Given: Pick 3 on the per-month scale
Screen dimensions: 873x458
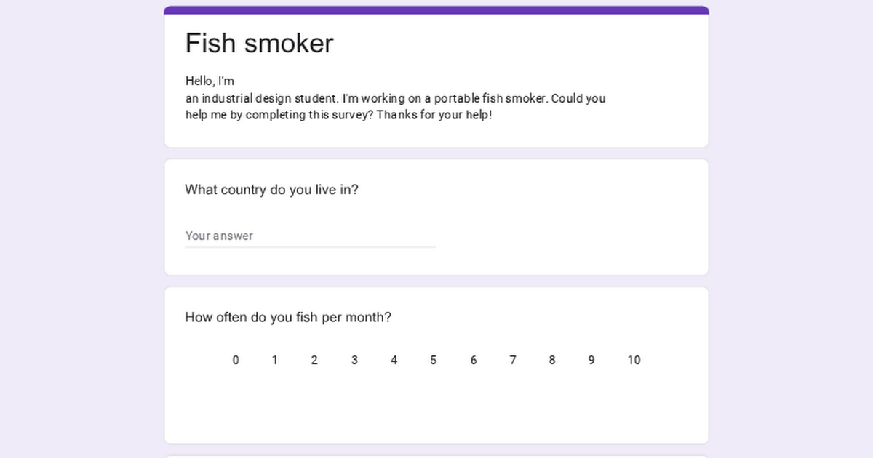Looking at the screenshot, I should click(354, 361).
